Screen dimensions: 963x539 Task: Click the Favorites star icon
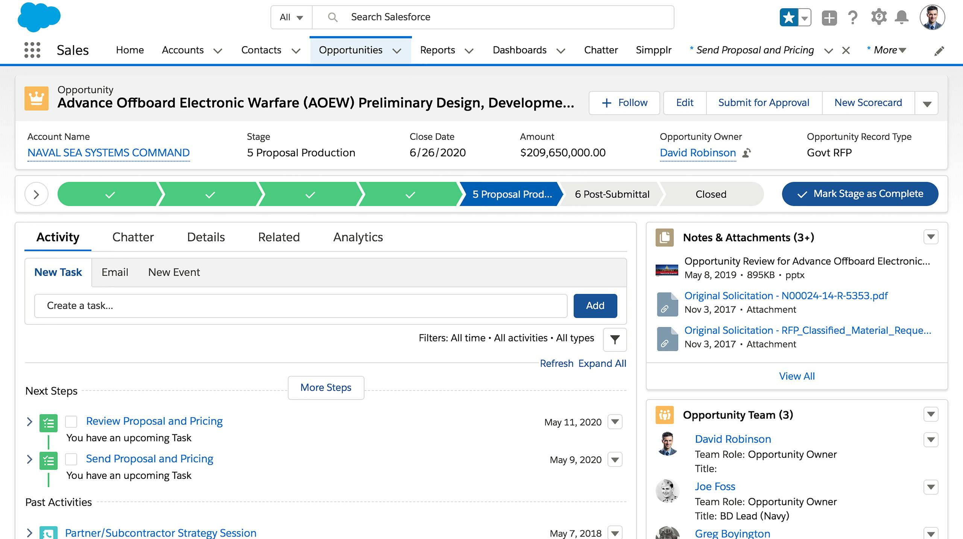click(x=788, y=17)
